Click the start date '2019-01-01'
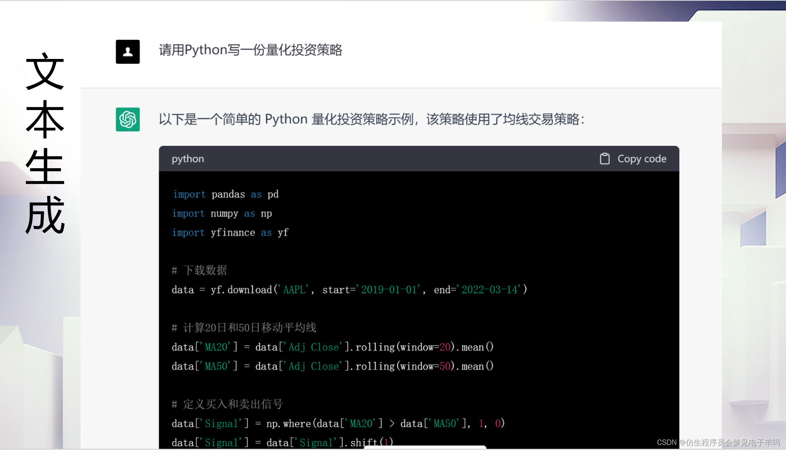This screenshot has height=450, width=786. tap(388, 290)
